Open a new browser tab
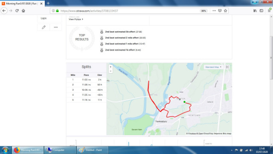 48,3
